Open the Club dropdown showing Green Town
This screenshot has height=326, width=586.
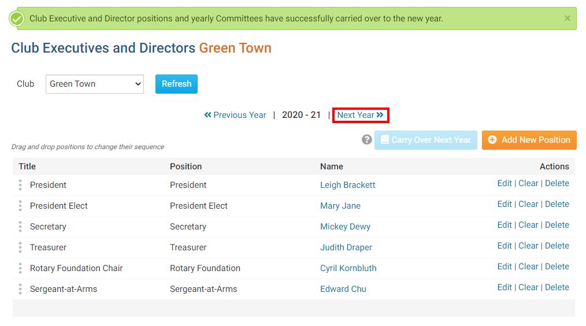click(94, 84)
